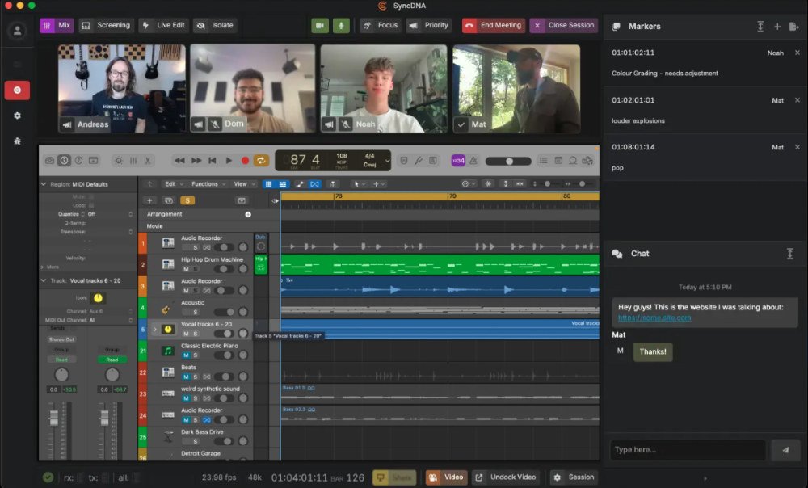Send the chat message with arrow icon
The image size is (808, 488).
point(785,450)
